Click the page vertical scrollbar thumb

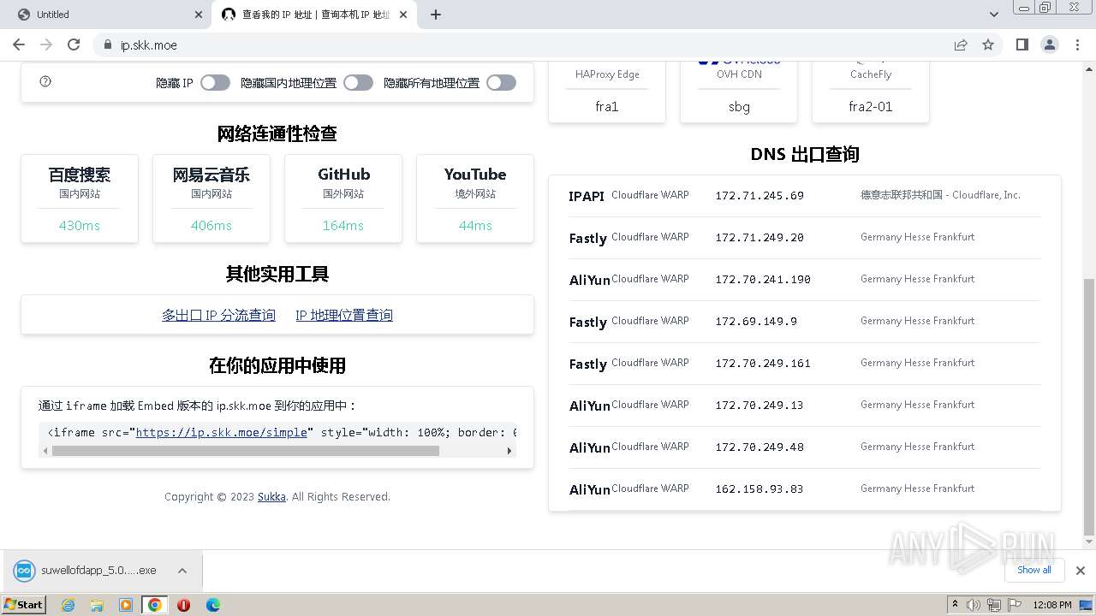(1089, 406)
